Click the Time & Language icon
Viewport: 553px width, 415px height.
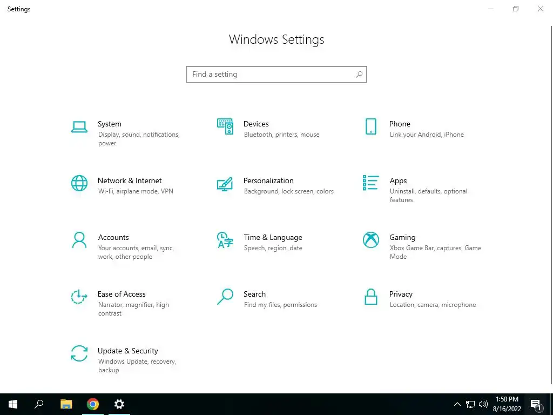[x=225, y=240]
